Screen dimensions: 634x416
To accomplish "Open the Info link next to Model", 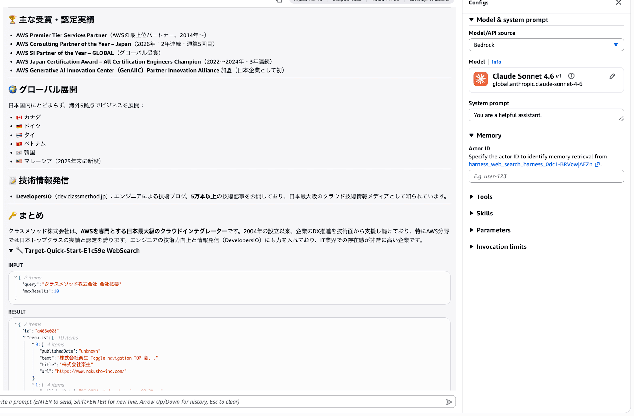I will (496, 62).
